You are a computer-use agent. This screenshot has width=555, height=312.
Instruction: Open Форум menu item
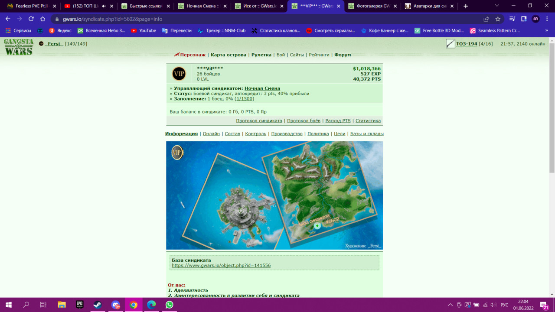pyautogui.click(x=343, y=55)
